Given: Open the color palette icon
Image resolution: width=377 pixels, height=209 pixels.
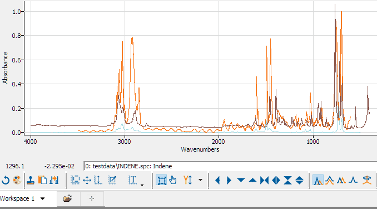Looking at the screenshot, I should 17,181.
